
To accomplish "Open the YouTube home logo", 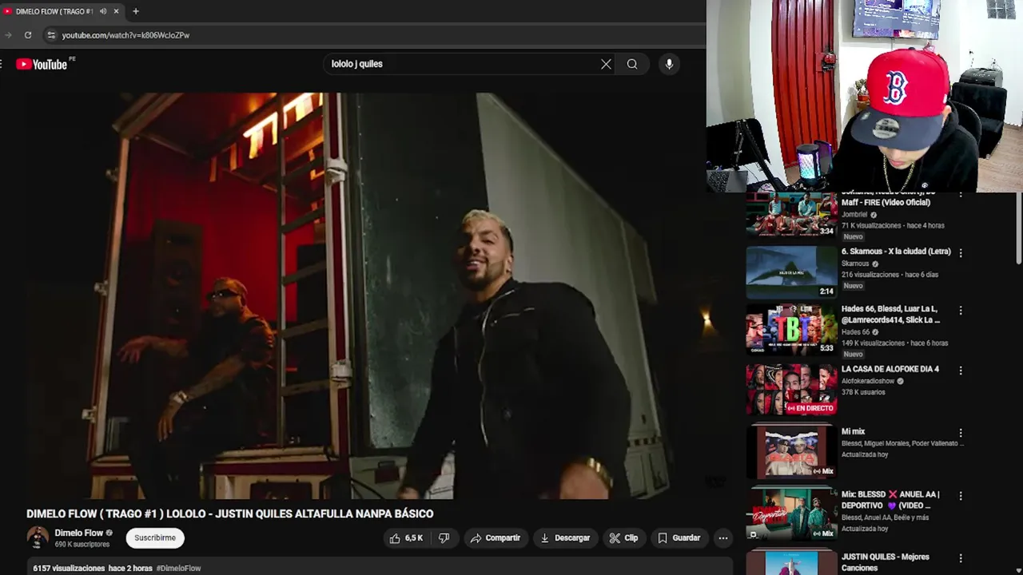I will pyautogui.click(x=42, y=64).
